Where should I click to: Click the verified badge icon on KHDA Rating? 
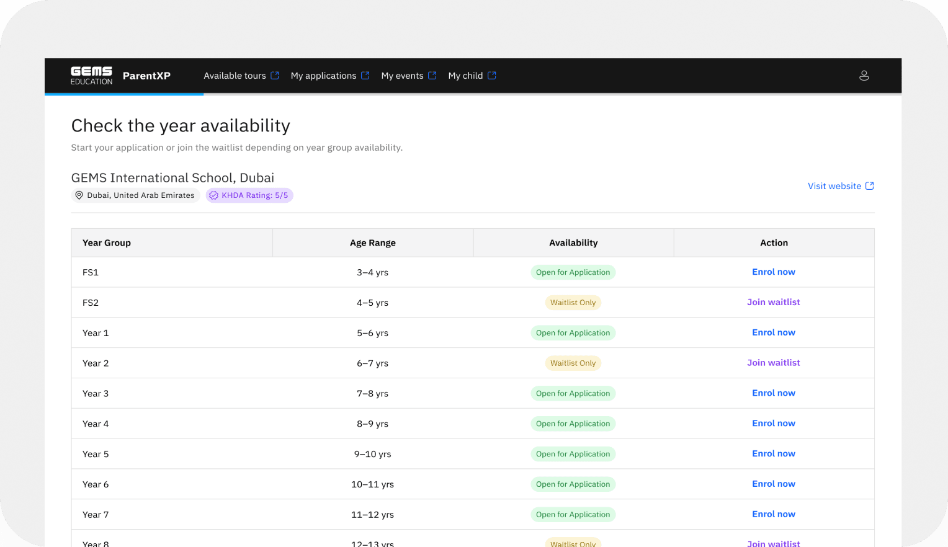click(213, 195)
